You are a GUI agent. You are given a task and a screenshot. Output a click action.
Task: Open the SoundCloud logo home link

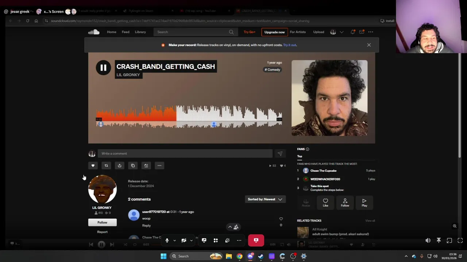pyautogui.click(x=94, y=32)
